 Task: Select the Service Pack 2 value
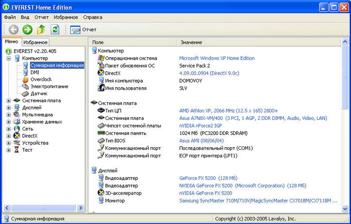tap(195, 66)
